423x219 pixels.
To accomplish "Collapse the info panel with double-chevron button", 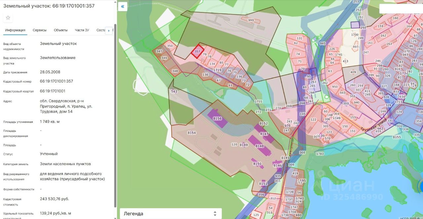I will pos(123,7).
